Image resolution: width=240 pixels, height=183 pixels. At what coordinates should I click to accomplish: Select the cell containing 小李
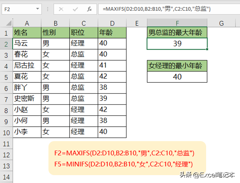(27, 132)
